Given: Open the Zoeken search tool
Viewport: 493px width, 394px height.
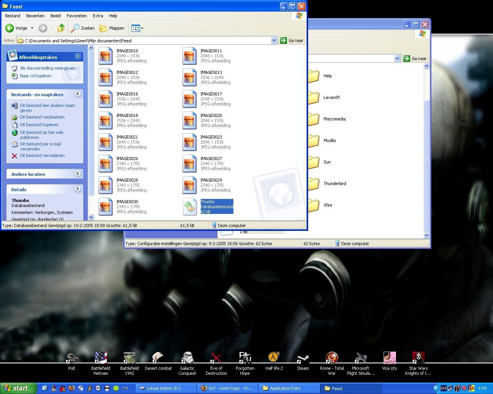Looking at the screenshot, I should coord(83,28).
